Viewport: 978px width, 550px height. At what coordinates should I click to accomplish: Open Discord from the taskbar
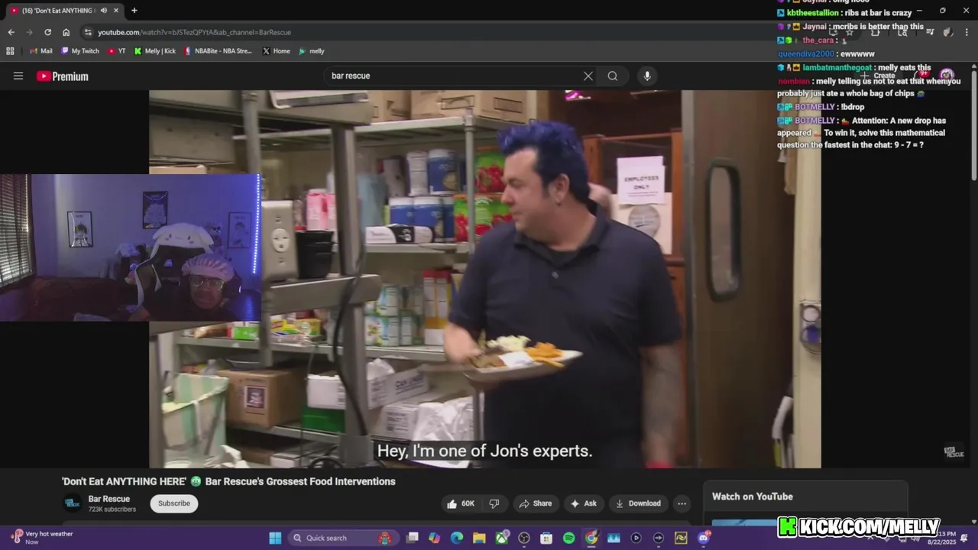click(704, 538)
